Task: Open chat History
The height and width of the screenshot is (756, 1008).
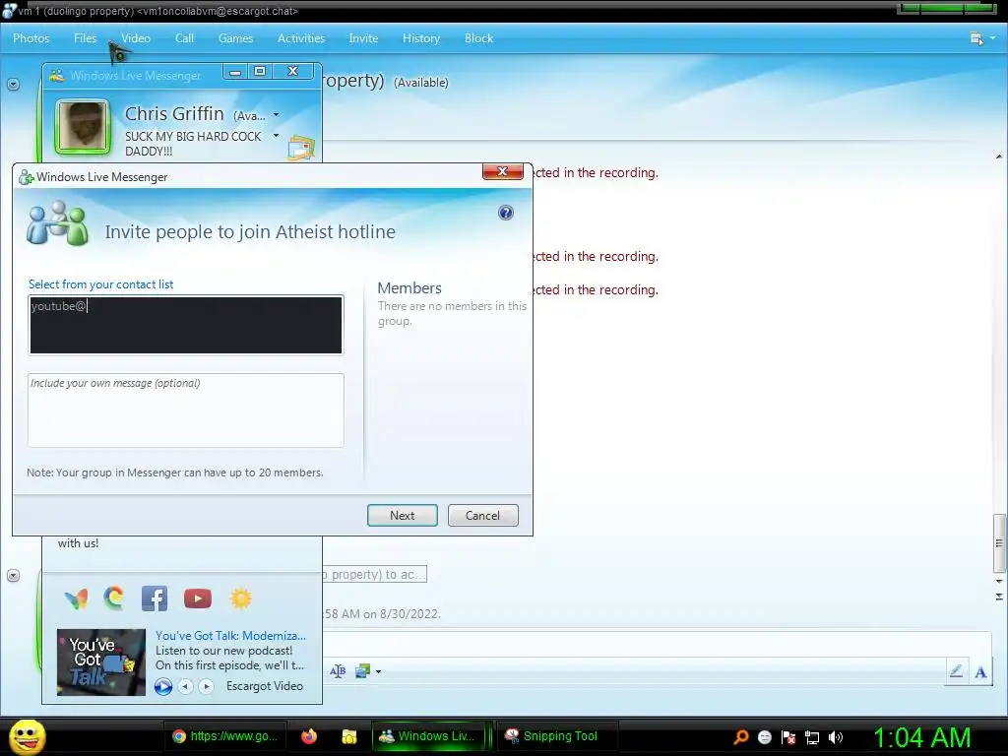Action: [421, 38]
